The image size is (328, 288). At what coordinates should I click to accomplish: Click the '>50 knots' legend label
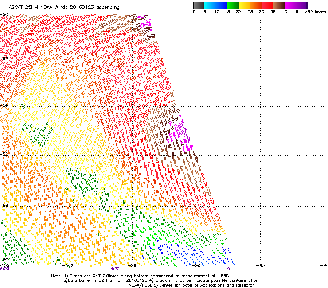(315, 12)
